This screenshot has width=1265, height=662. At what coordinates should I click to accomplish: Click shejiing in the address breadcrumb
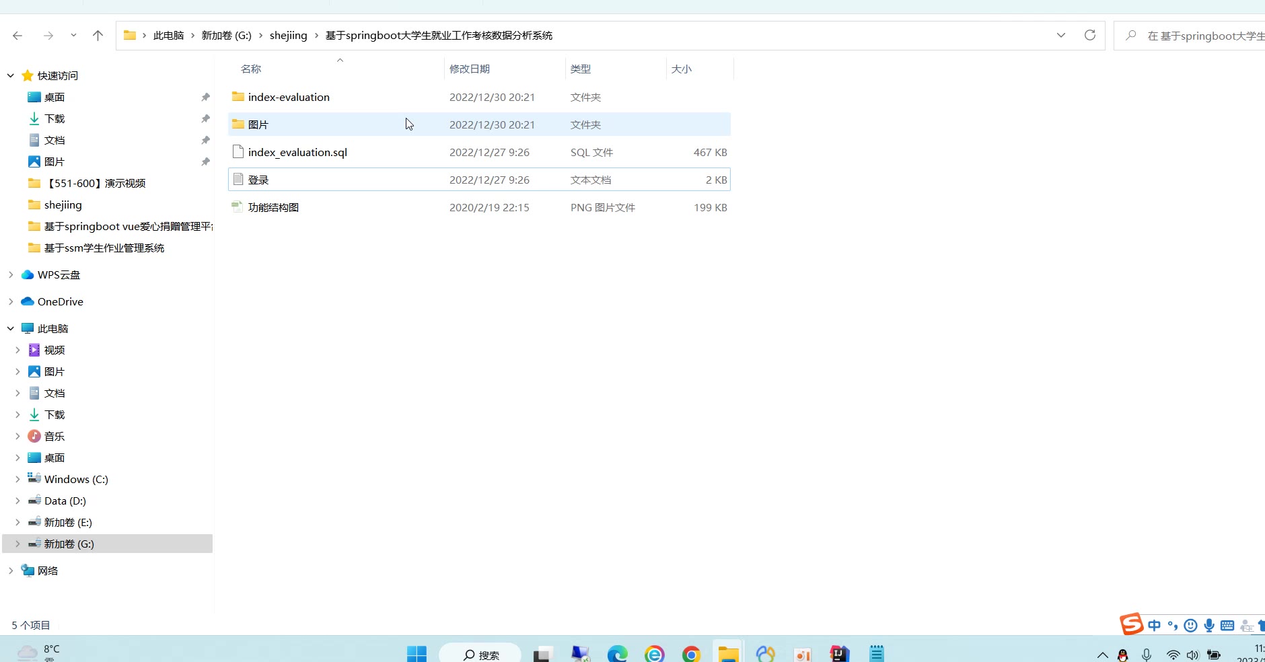(x=288, y=35)
